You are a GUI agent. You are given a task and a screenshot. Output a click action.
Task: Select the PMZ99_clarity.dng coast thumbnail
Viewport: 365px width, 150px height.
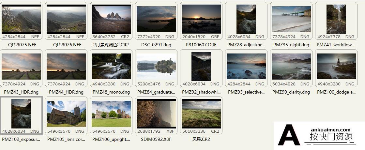291,67
